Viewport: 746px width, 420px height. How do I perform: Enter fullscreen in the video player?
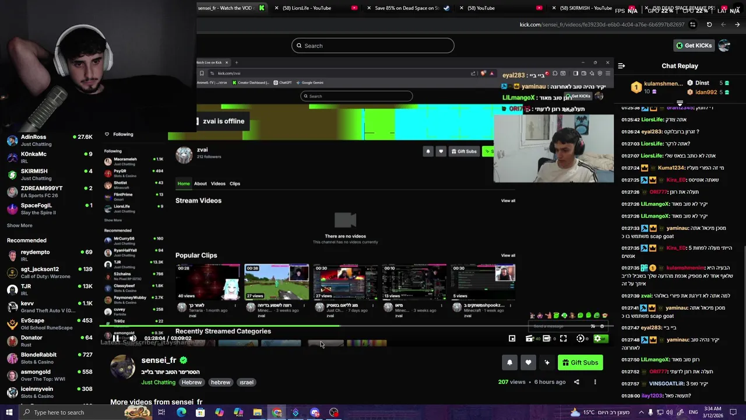click(x=563, y=338)
